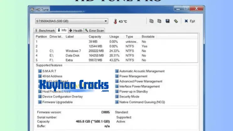This screenshot has width=233, height=131.
Task: Toggle the 48-bit Address checkbox
Action: pos(40,76)
